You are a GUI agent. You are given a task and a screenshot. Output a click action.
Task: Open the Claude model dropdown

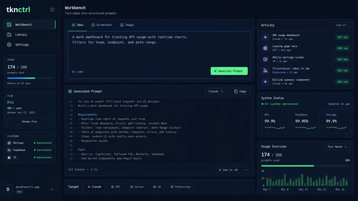[x=216, y=91]
